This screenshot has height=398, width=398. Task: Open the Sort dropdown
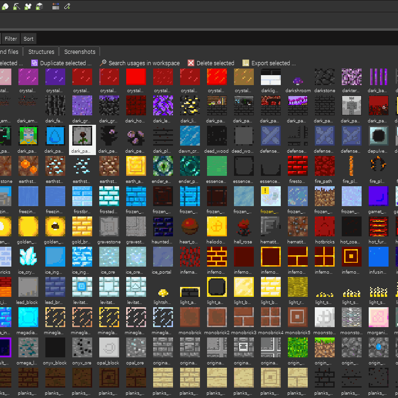pyautogui.click(x=28, y=39)
